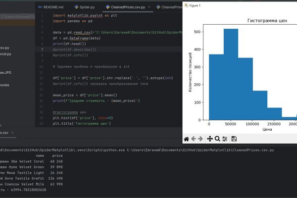The image size is (297, 198).
Task: Click 'import pandas as pd' line
Action: 73,21
